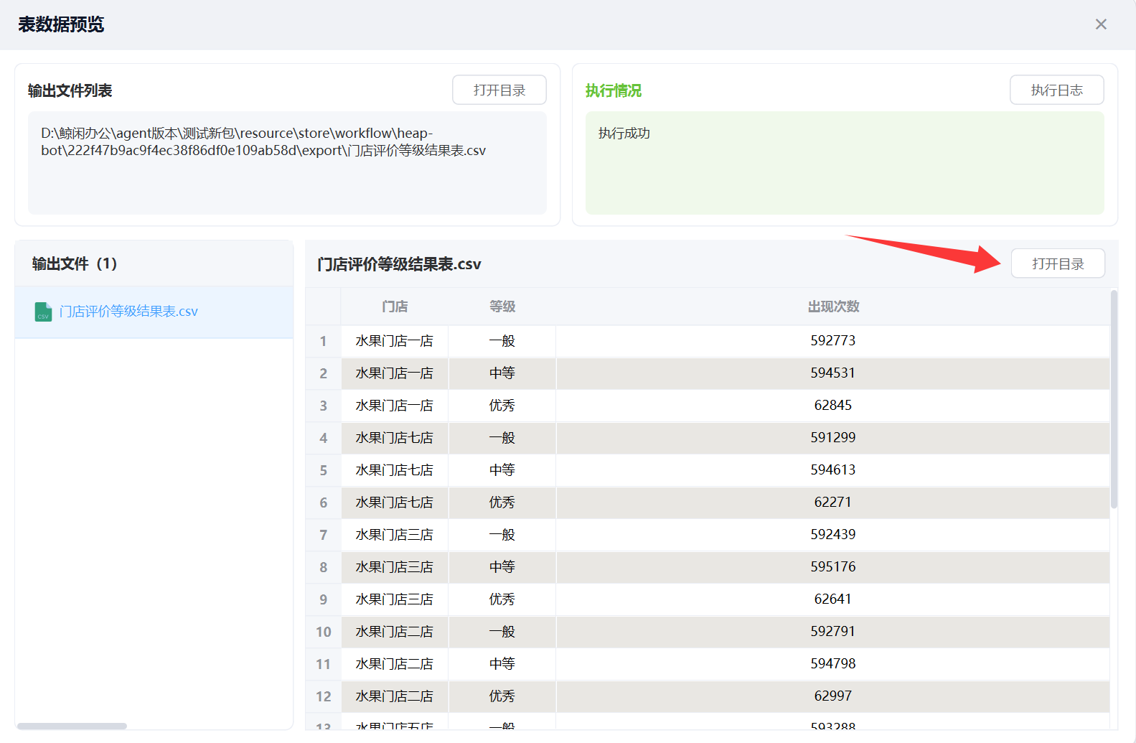Select the 中等 cell in row 11
This screenshot has width=1136, height=743.
502,664
